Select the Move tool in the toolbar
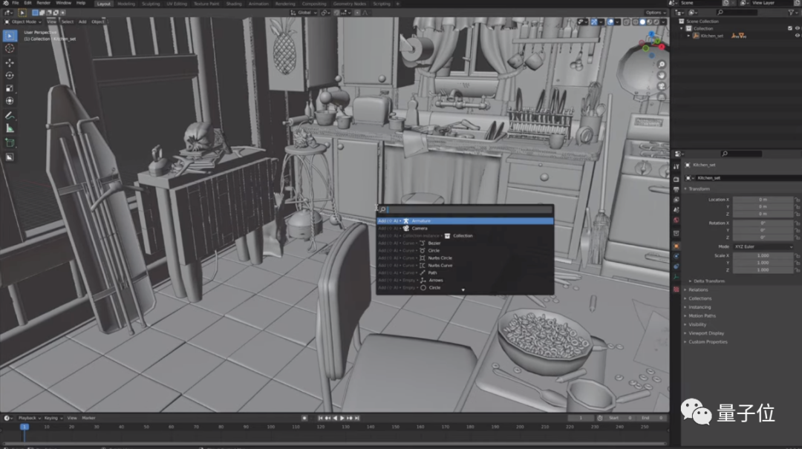The image size is (802, 449). tap(10, 62)
